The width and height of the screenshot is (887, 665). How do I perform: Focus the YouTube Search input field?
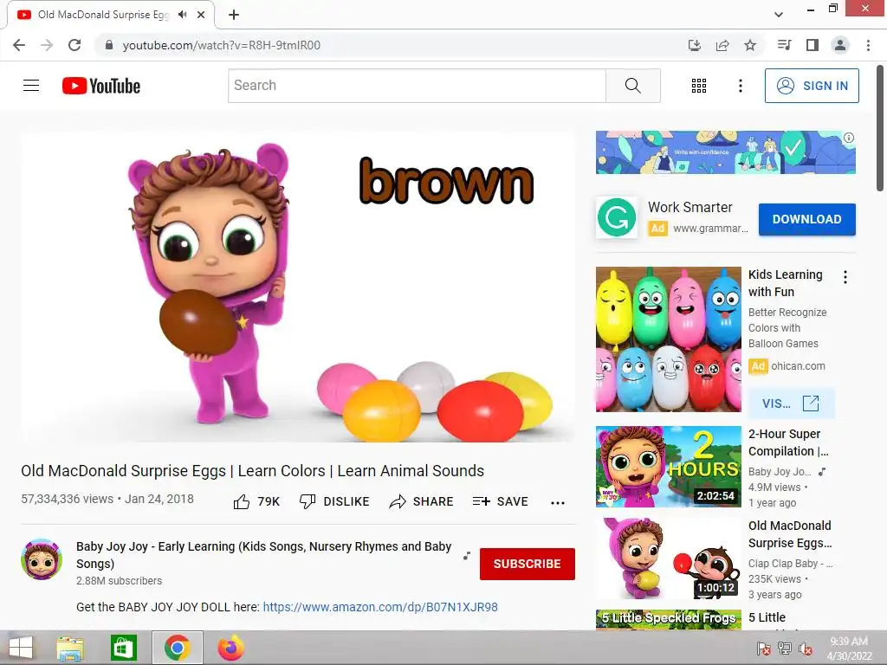417,86
